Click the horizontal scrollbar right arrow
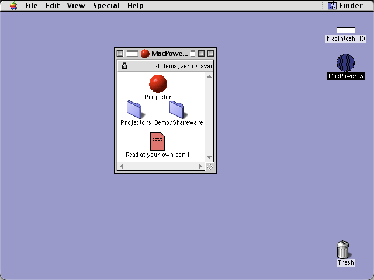The image size is (374, 280). pos(200,166)
